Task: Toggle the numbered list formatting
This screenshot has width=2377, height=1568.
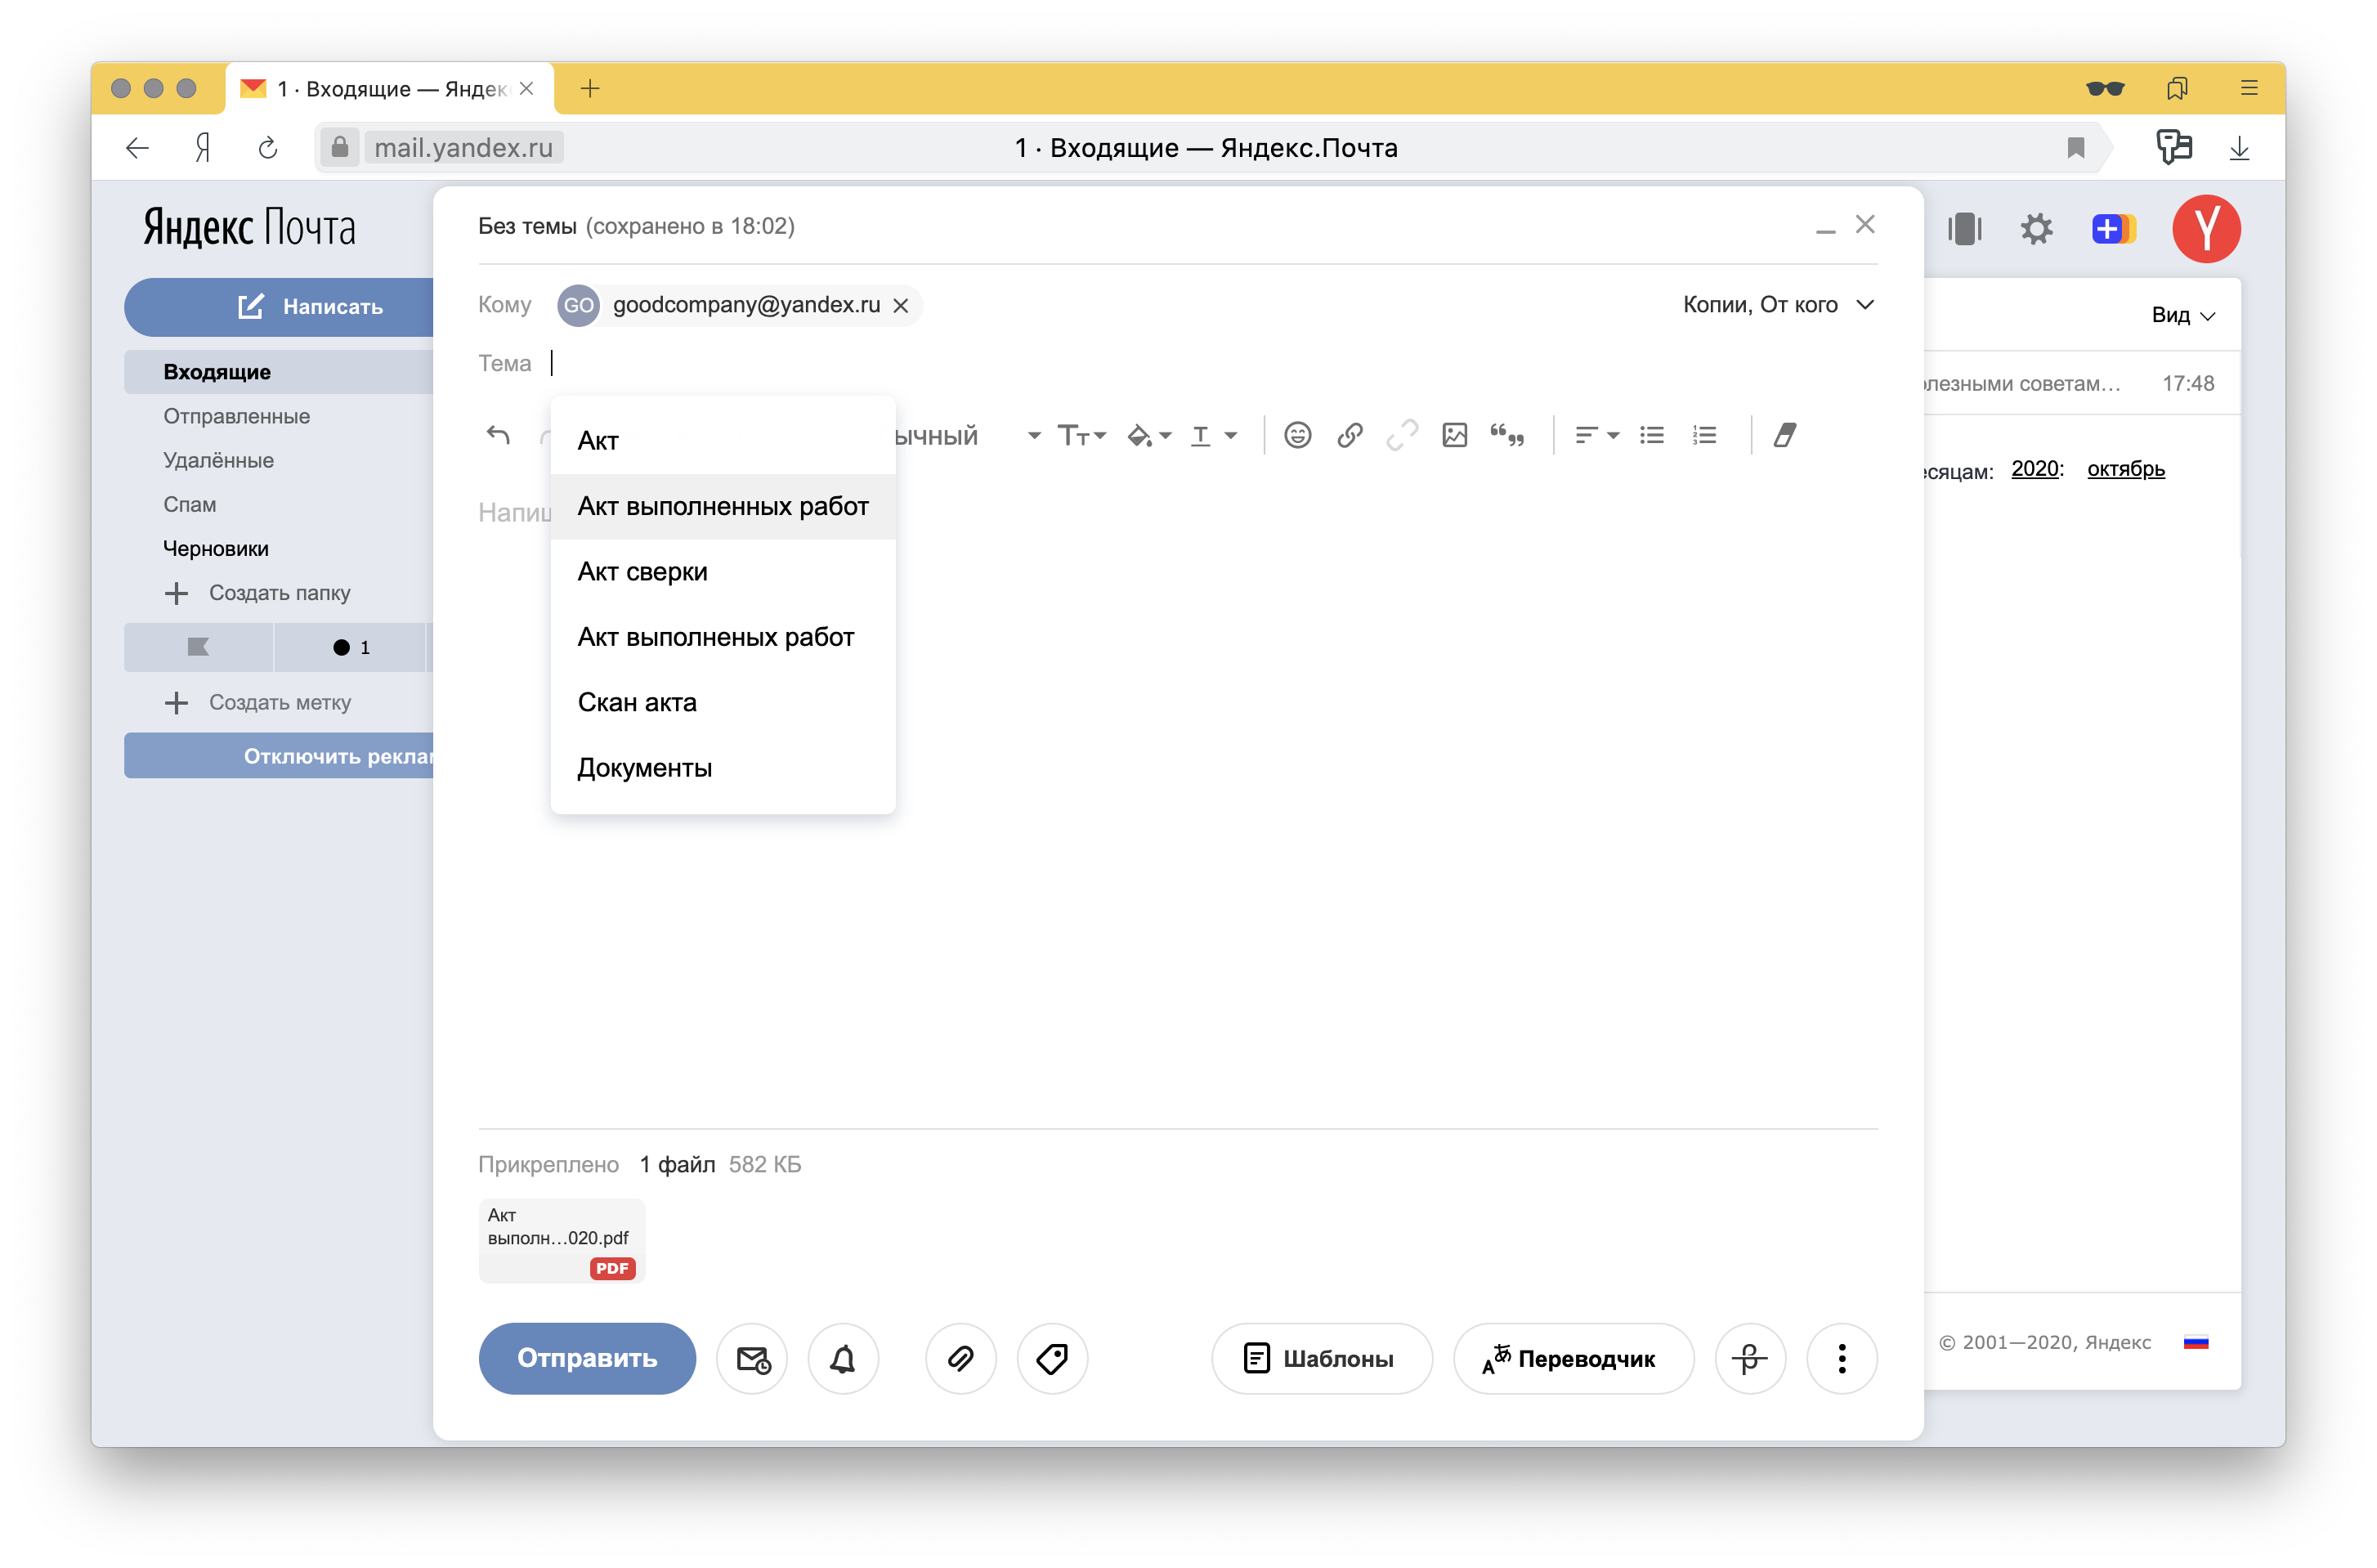Action: [1704, 435]
